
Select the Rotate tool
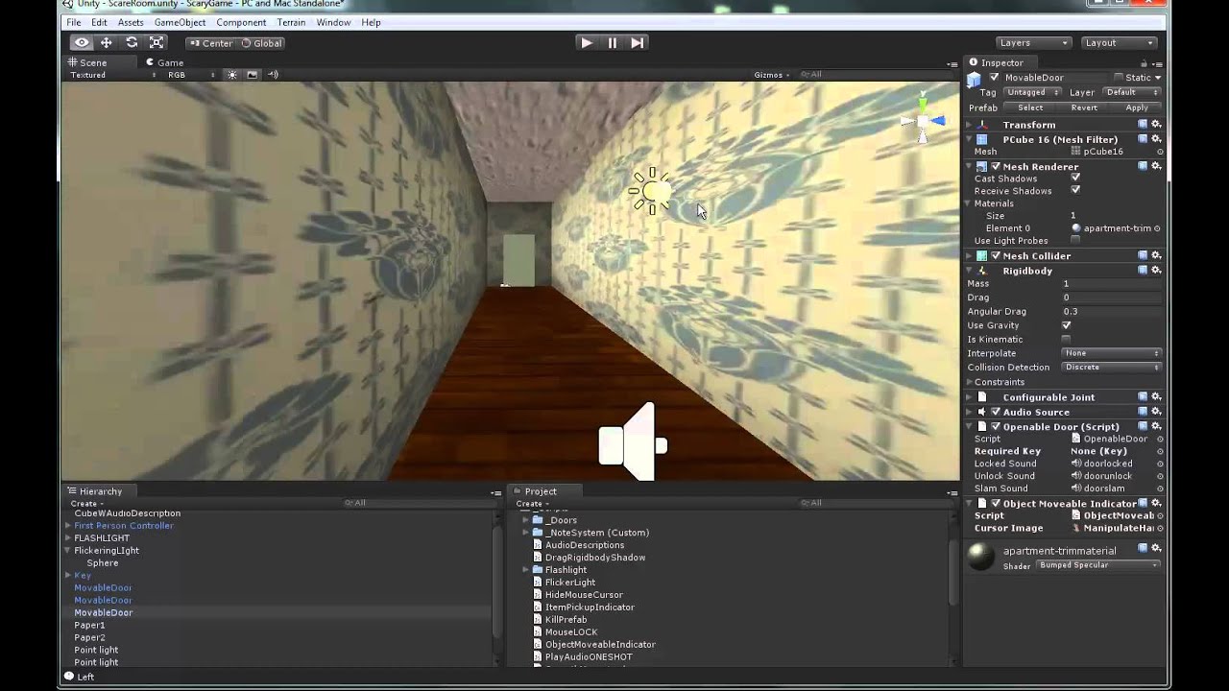[132, 42]
